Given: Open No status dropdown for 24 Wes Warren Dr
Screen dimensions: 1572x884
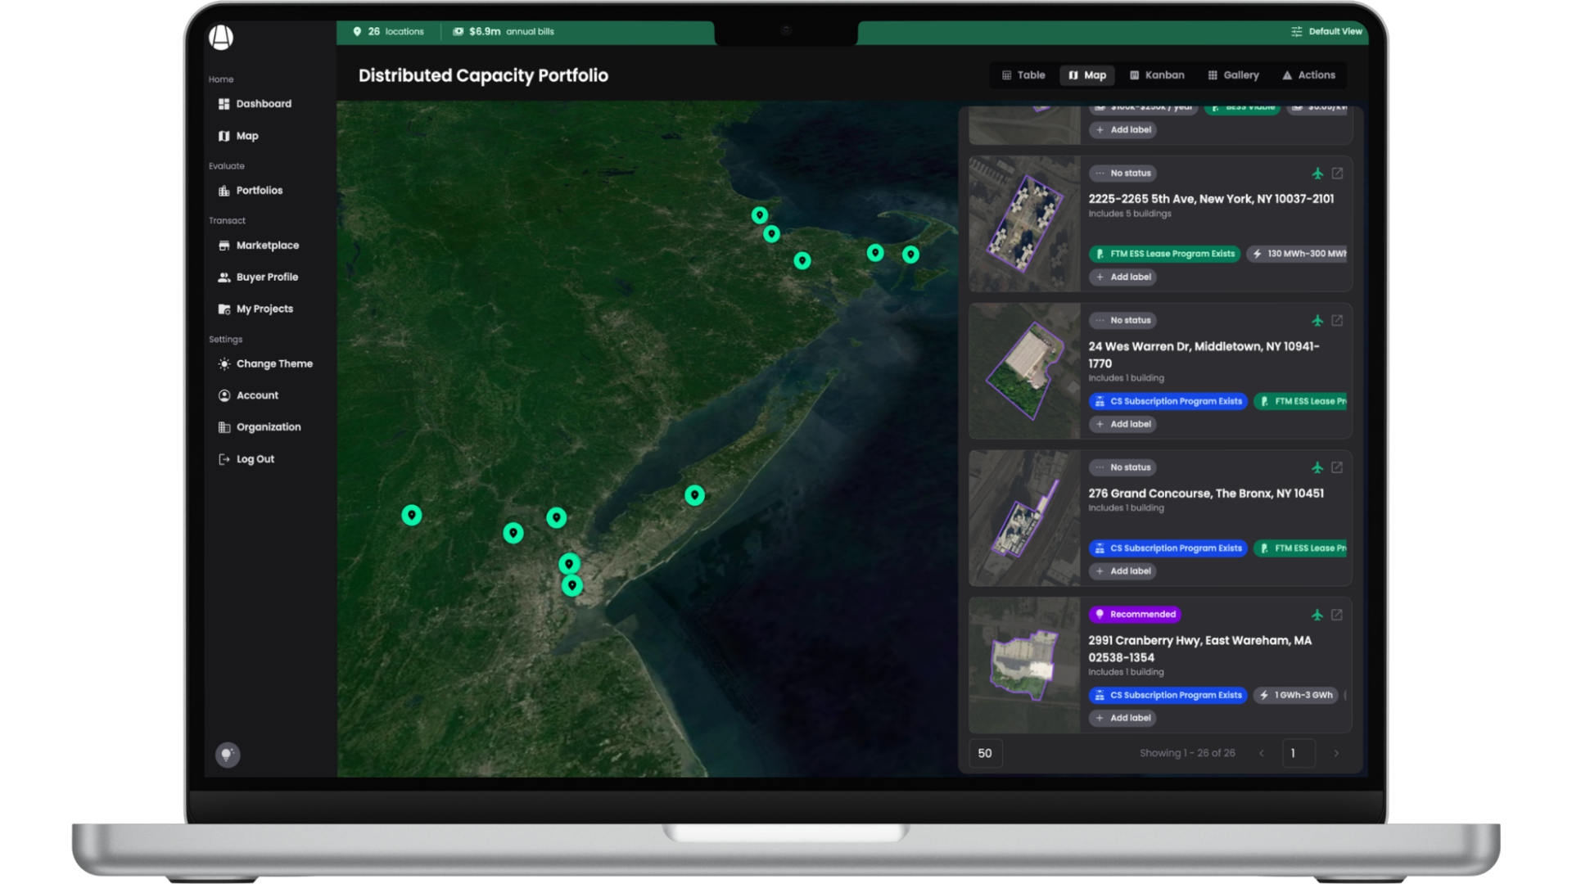Looking at the screenshot, I should 1123,321.
